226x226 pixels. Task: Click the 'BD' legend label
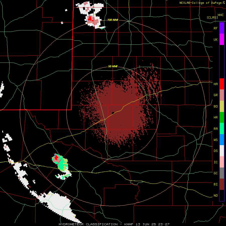coord(215,106)
